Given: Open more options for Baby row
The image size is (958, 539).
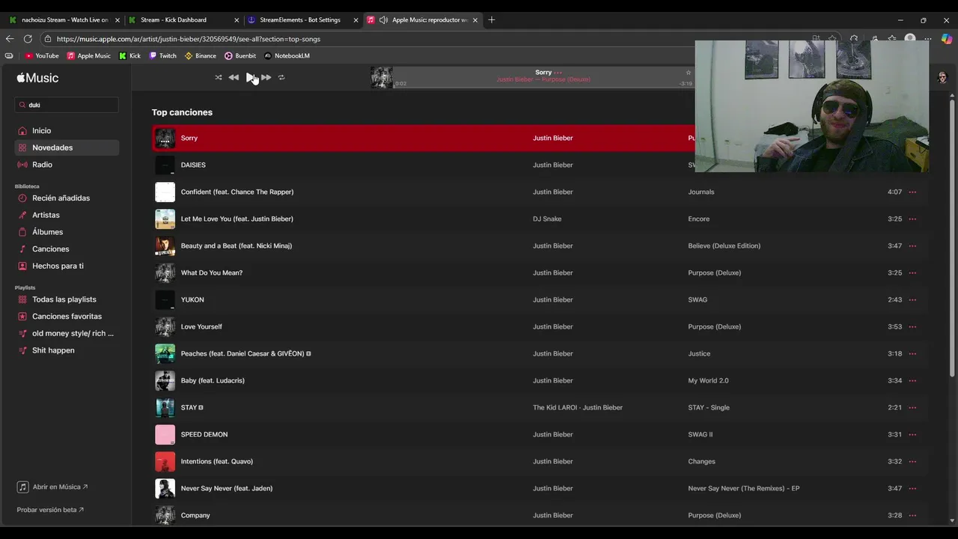Looking at the screenshot, I should point(912,380).
